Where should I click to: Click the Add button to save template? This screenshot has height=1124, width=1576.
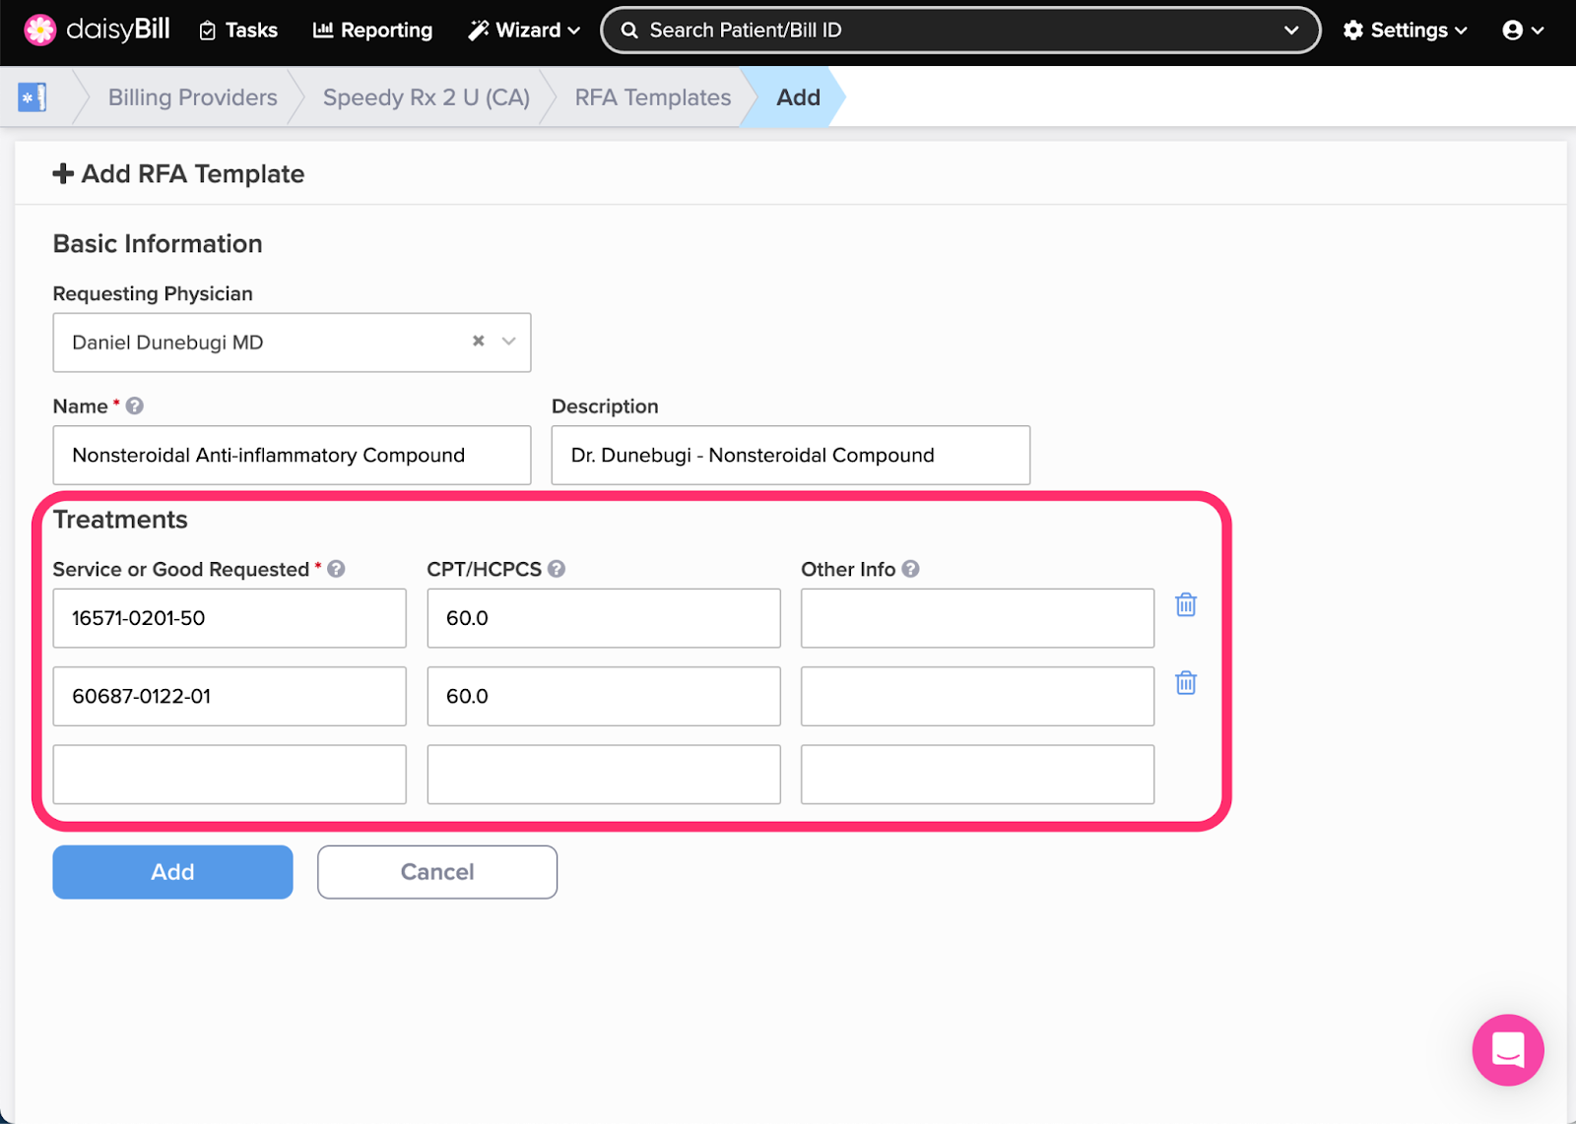[171, 871]
